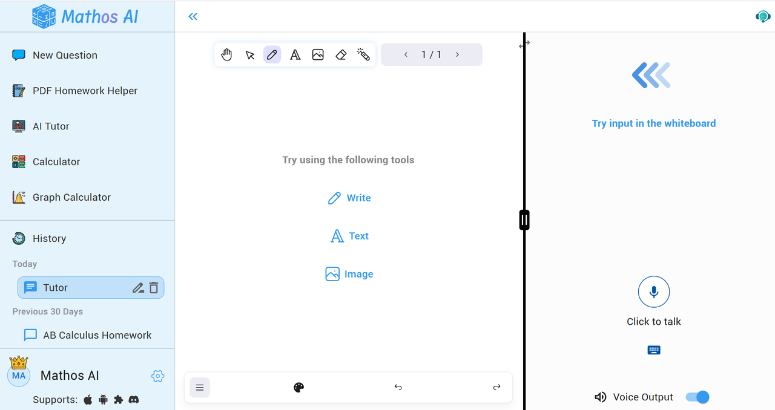Go to the next page with right arrow
This screenshot has width=775, height=410.
tap(458, 54)
